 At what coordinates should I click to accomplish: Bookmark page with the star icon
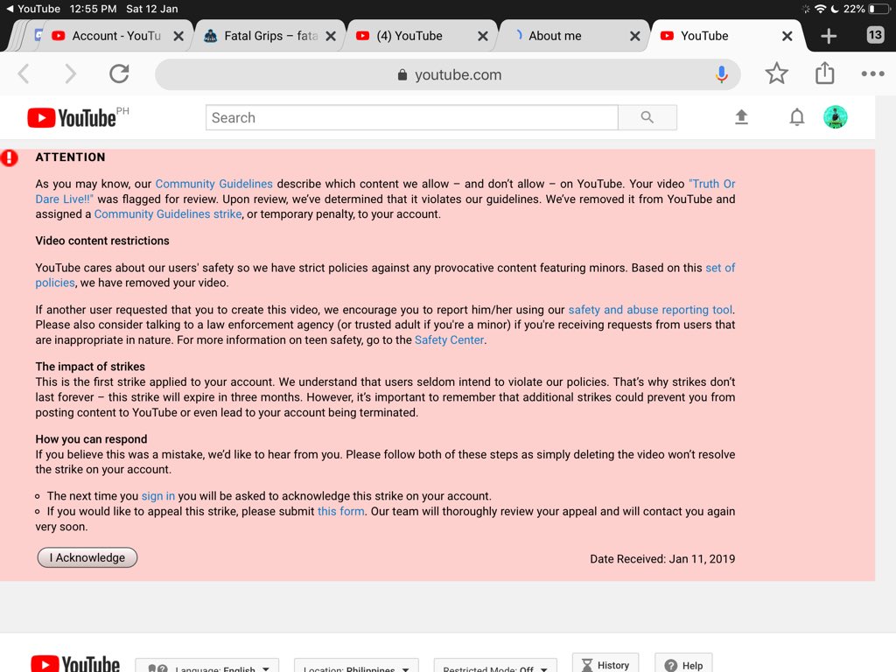[x=776, y=73]
